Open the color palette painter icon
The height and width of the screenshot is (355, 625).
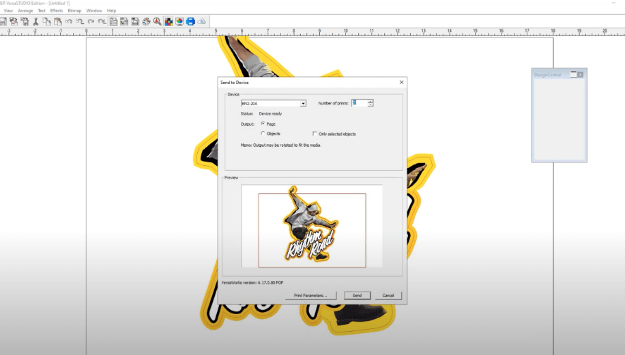[146, 22]
